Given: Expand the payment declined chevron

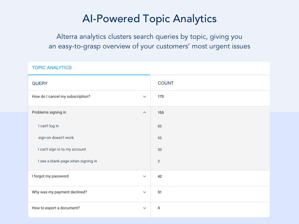Looking at the screenshot, I should (x=144, y=192).
